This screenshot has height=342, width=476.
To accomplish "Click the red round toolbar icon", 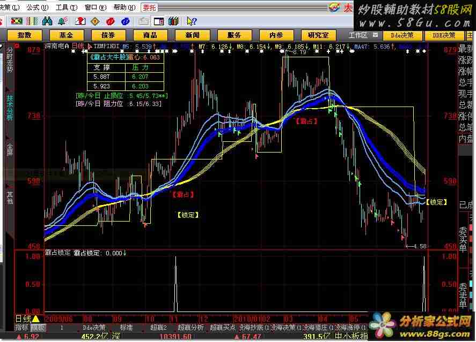I will point(111,21).
